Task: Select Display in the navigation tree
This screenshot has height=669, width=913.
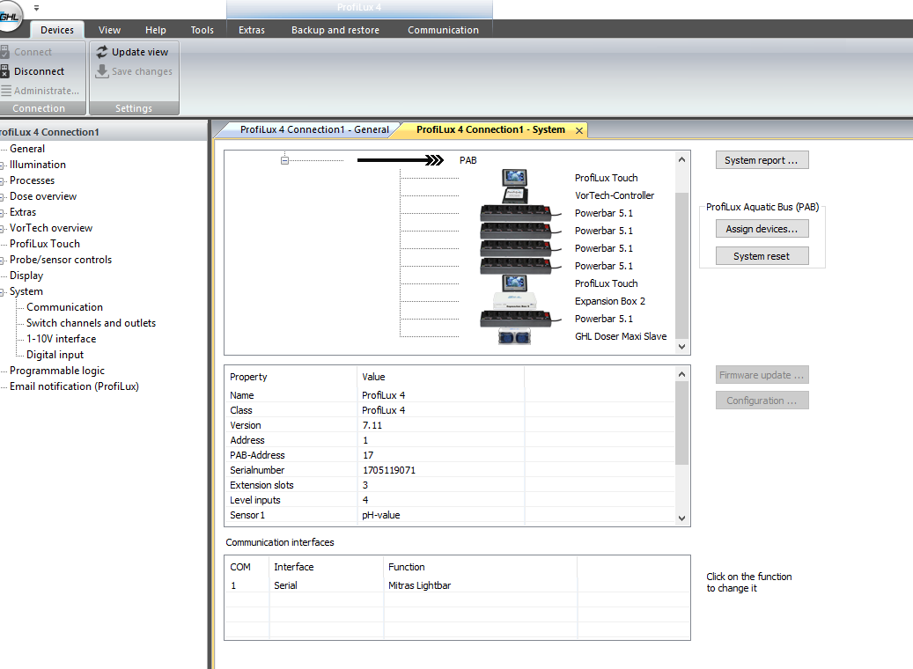Action: tap(26, 276)
